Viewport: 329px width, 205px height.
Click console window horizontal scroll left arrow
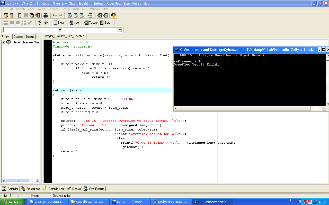click(176, 108)
